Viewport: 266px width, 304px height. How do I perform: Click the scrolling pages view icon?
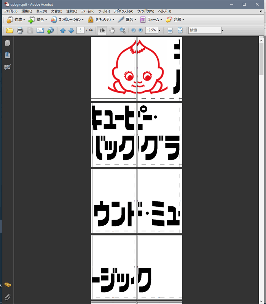(x=170, y=30)
